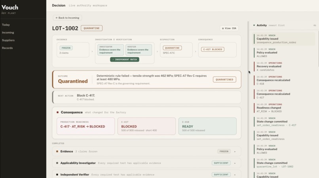Expand the Applicability Investigator row chevron
Screen dimensions: 319x178
[x=235, y=163]
